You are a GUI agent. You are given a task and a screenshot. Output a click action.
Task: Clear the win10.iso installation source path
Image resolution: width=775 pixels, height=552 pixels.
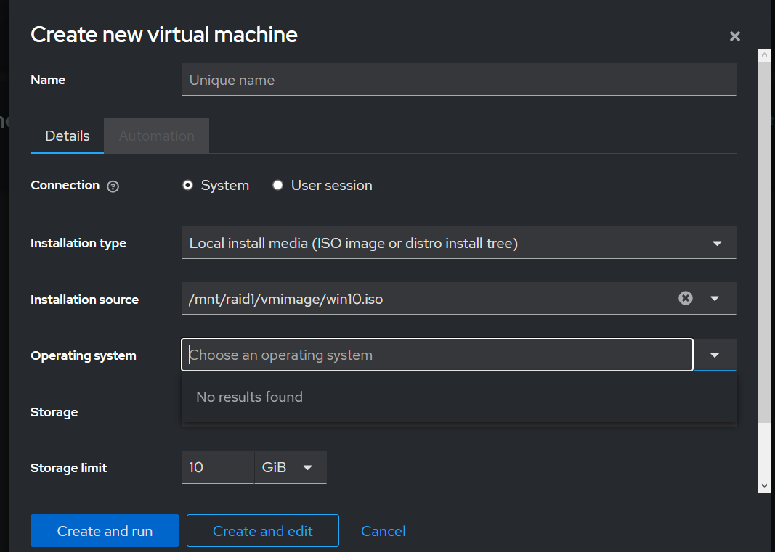685,298
